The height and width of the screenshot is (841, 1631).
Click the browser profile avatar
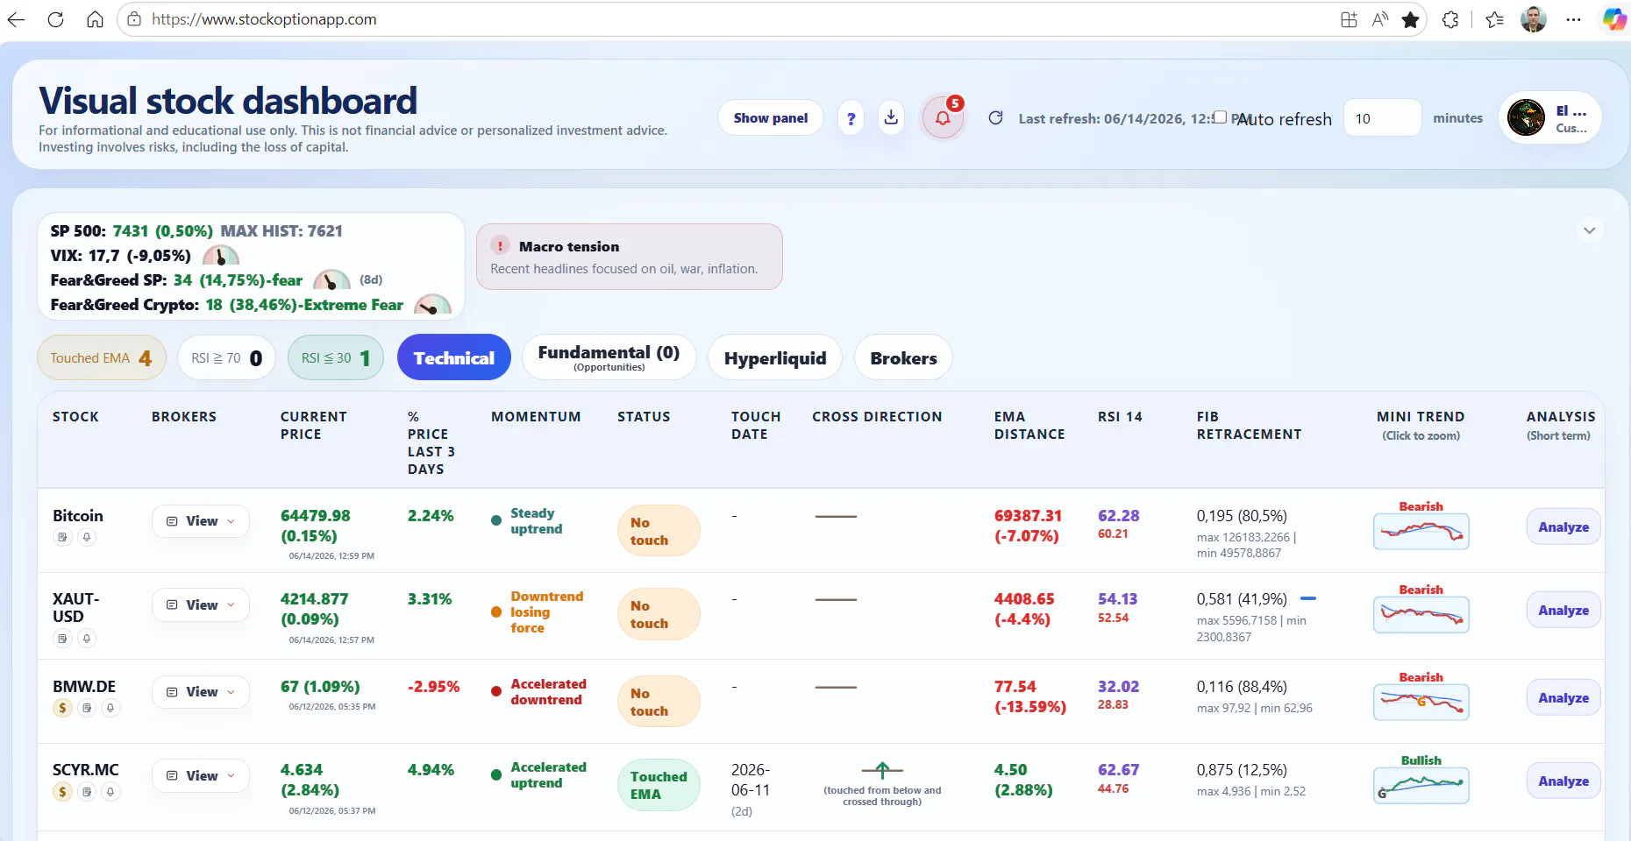[1534, 19]
